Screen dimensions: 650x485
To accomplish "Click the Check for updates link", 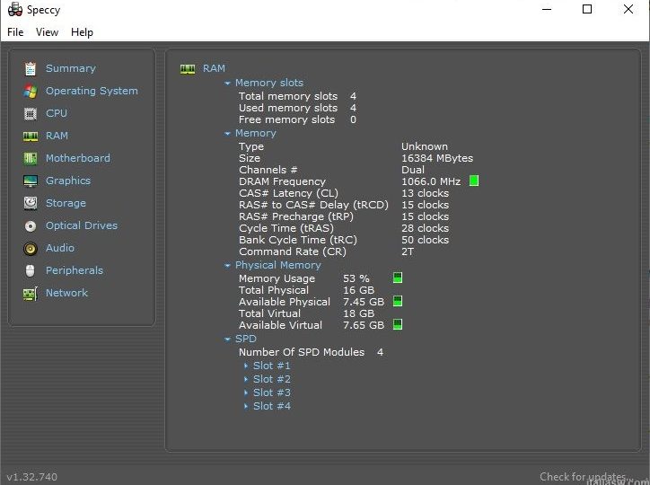I will coord(582,476).
